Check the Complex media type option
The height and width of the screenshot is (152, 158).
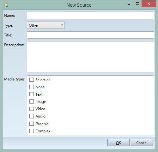coord(32,131)
